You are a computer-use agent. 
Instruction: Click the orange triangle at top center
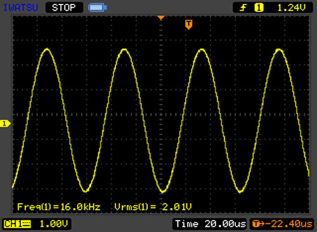[x=161, y=18]
